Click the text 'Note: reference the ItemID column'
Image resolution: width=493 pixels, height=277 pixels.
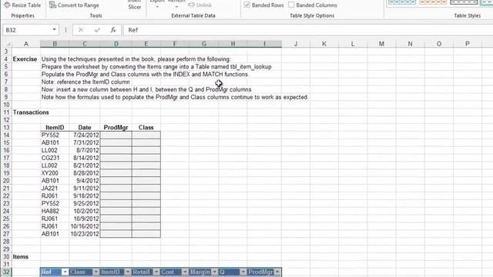86,82
